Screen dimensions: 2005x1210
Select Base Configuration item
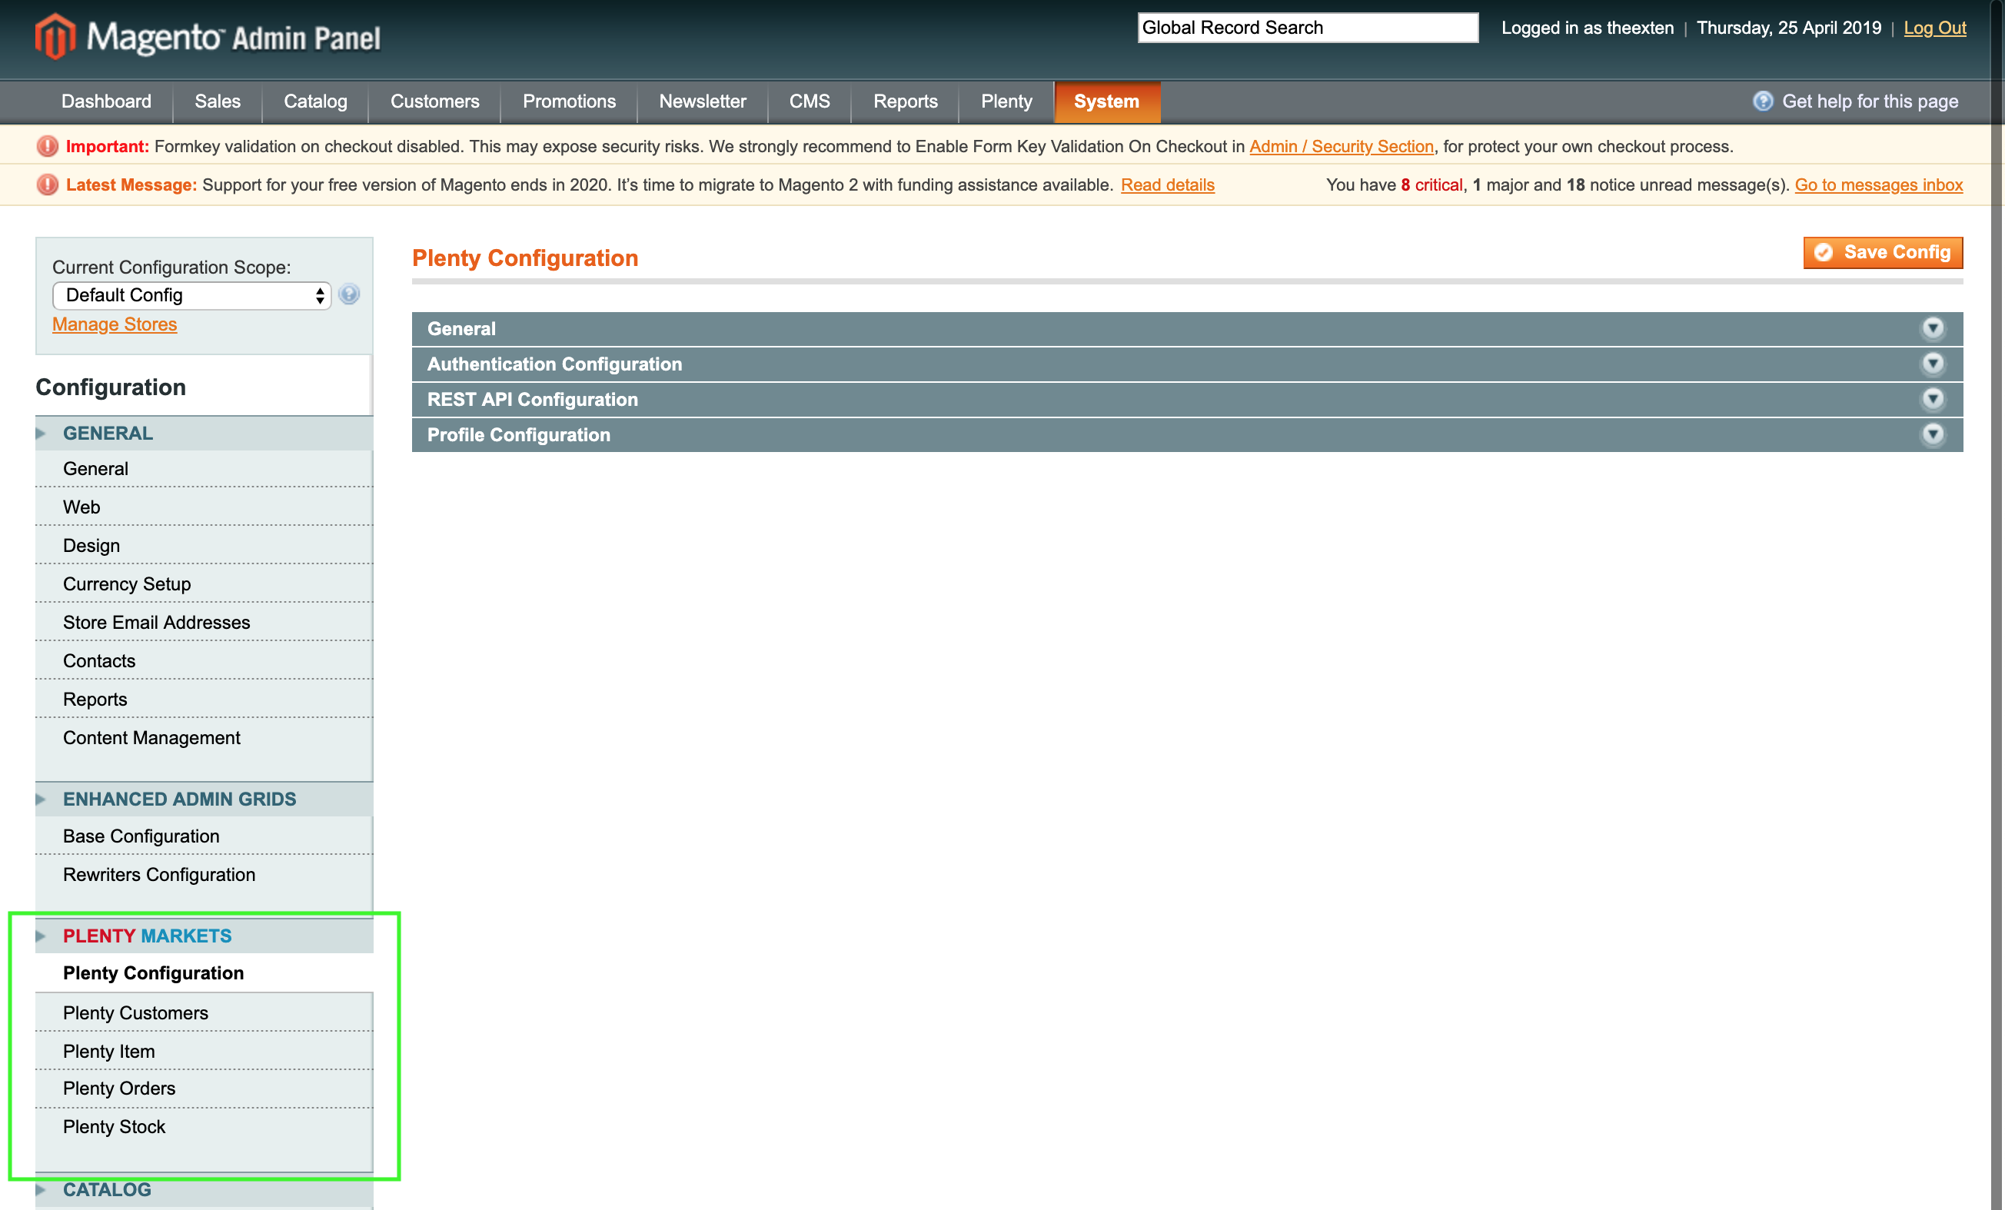tap(204, 836)
